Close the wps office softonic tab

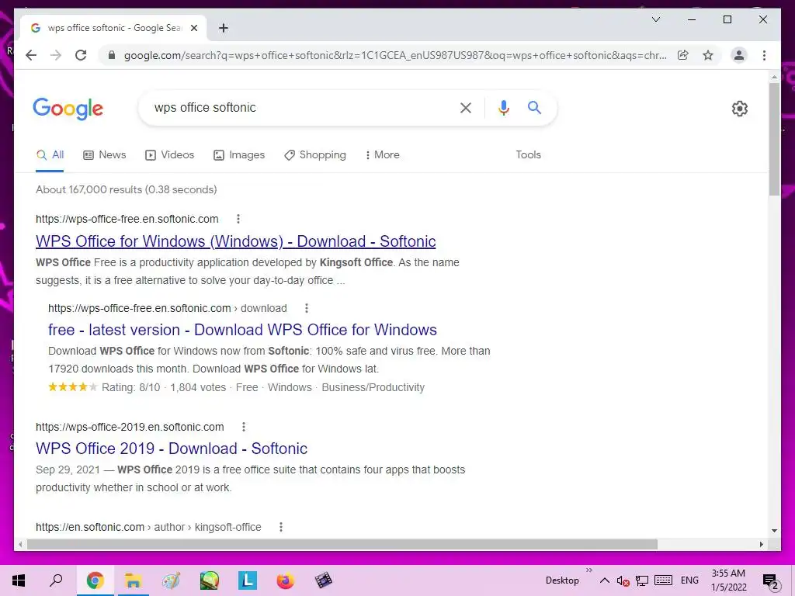coord(193,28)
